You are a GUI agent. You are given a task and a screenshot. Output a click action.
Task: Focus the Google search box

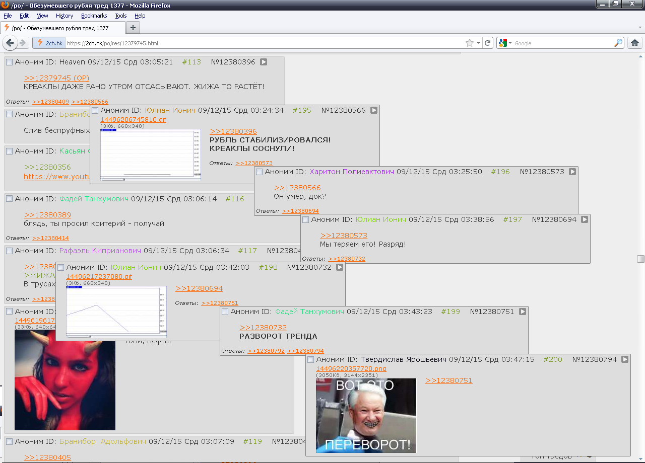pos(562,43)
